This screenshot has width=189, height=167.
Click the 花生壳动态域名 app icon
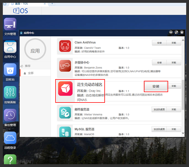[x=65, y=88]
